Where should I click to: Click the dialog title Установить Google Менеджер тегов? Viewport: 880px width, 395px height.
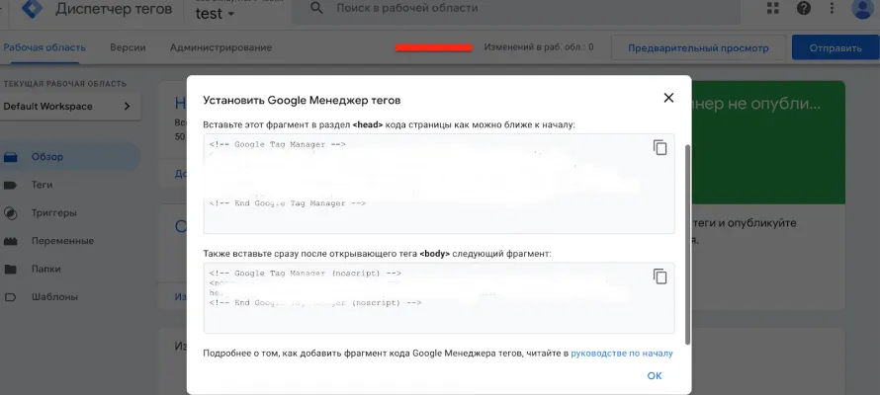[x=302, y=101]
